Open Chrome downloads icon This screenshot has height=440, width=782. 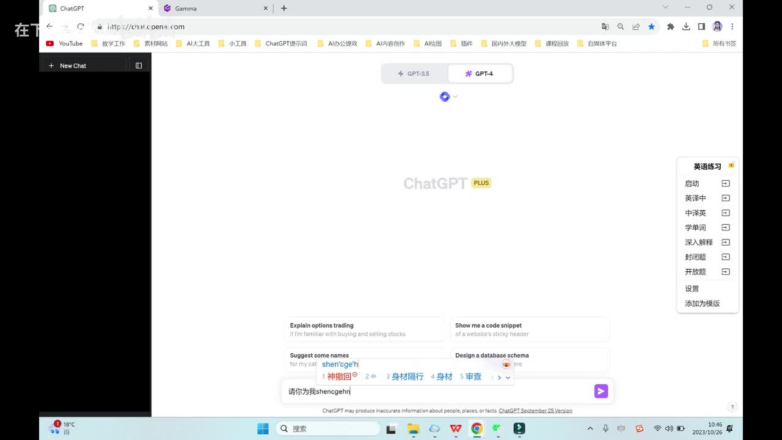686,26
